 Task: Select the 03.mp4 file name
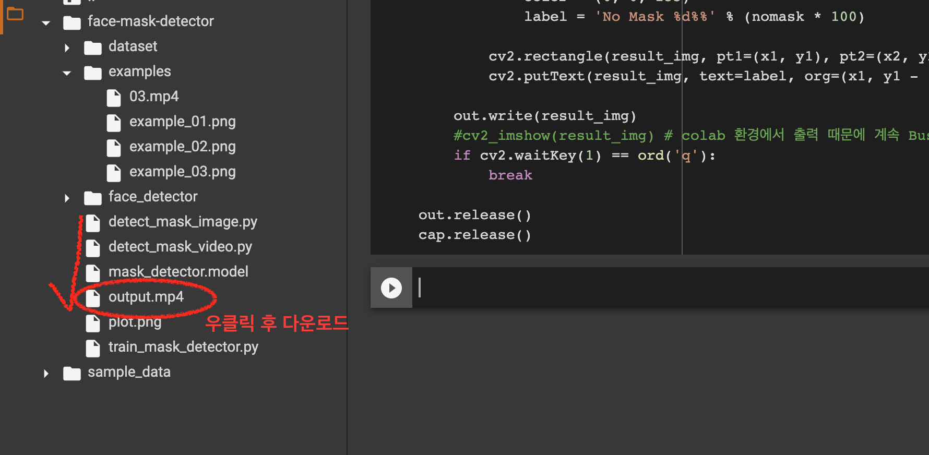(154, 96)
